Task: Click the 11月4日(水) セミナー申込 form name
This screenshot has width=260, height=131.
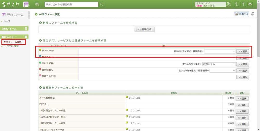Action: pyautogui.click(x=52, y=111)
